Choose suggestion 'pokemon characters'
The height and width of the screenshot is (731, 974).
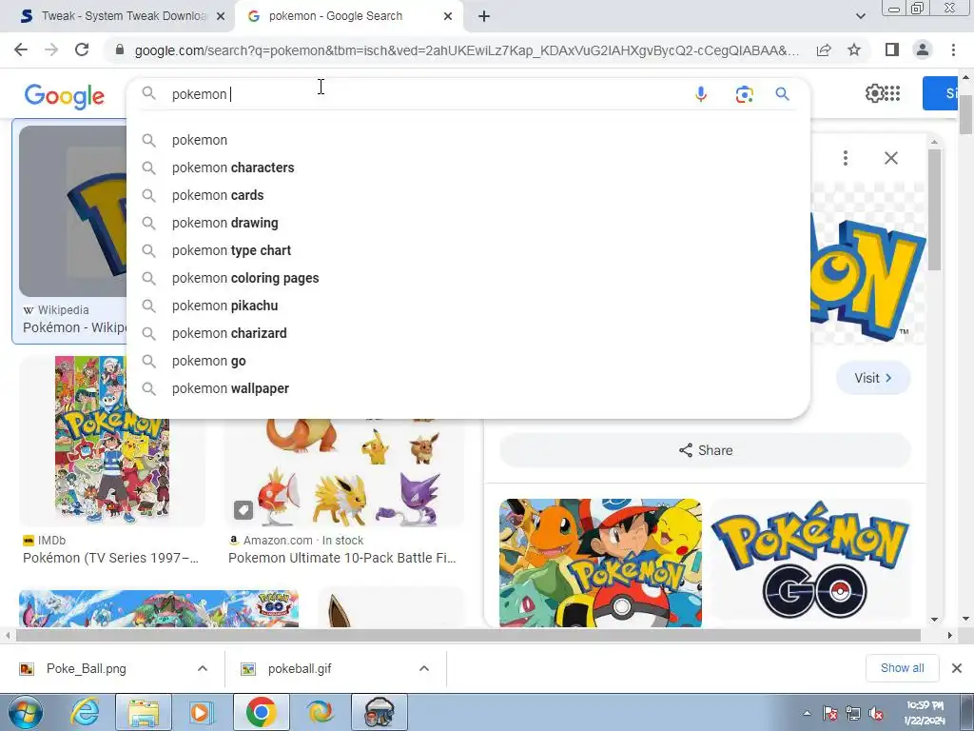pos(468,168)
